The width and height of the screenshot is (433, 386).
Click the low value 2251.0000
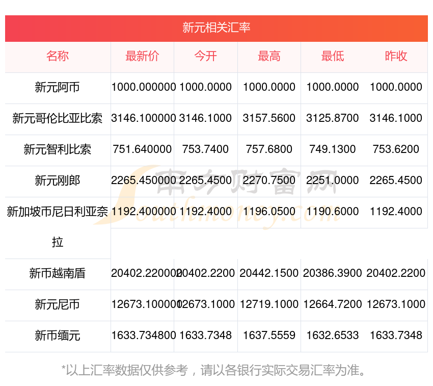(333, 181)
